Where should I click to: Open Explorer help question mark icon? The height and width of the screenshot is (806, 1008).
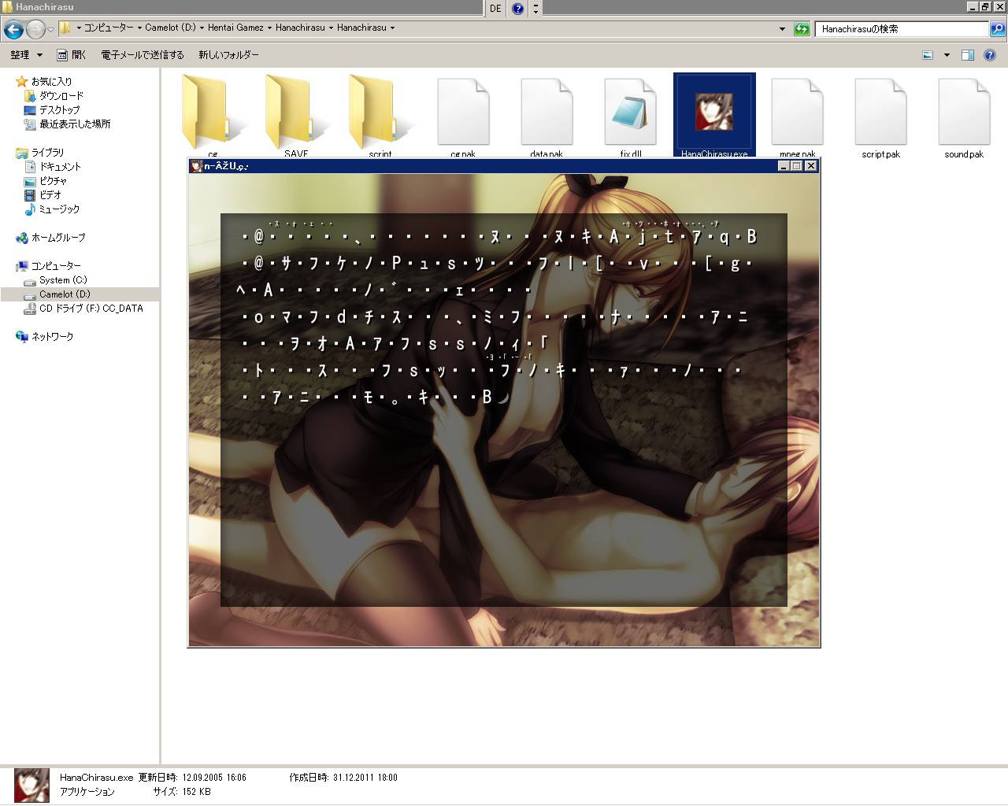click(991, 55)
